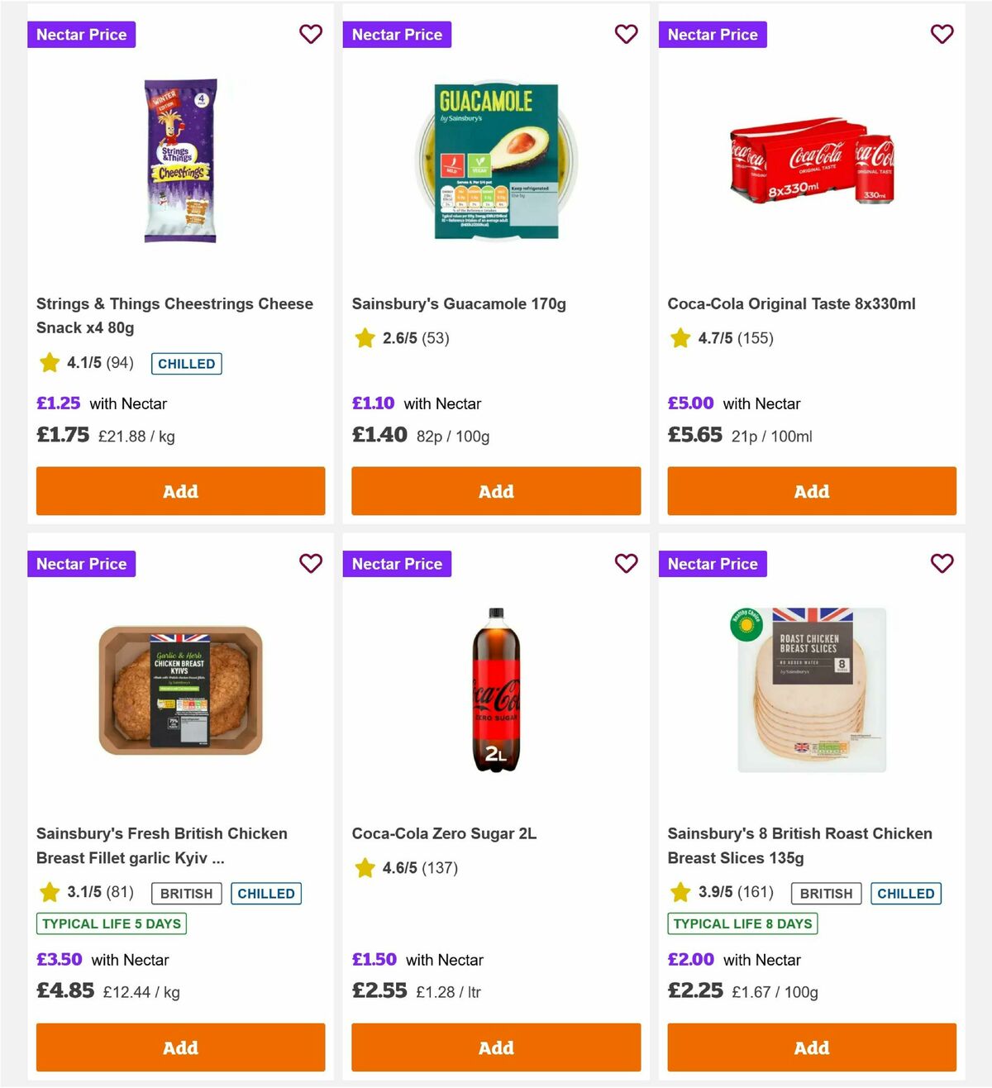The image size is (992, 1088).
Task: Add Coca-Cola Zero Sugar 2L to basket
Action: point(495,1047)
